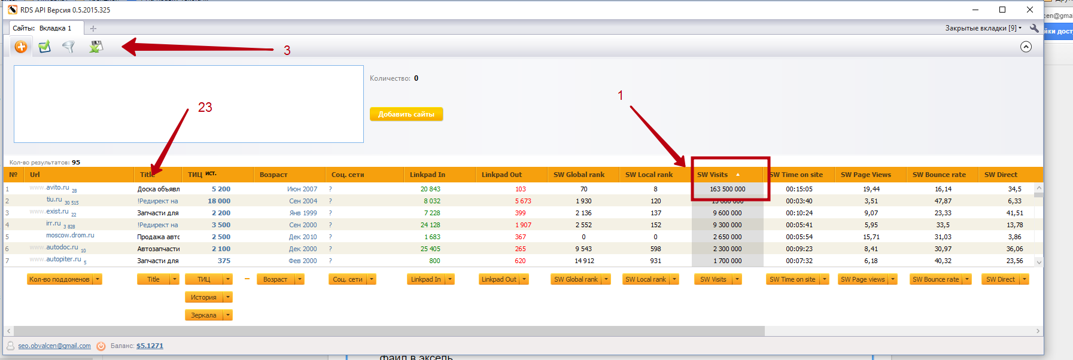Click the SW Global rank check button

tap(575, 279)
